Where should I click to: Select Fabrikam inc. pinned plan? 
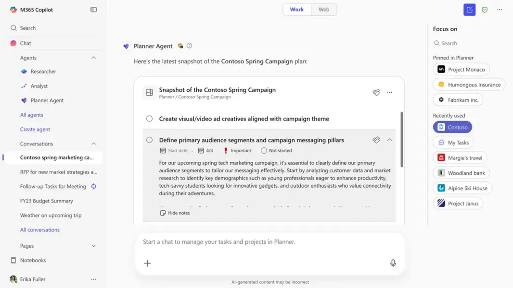click(x=458, y=100)
